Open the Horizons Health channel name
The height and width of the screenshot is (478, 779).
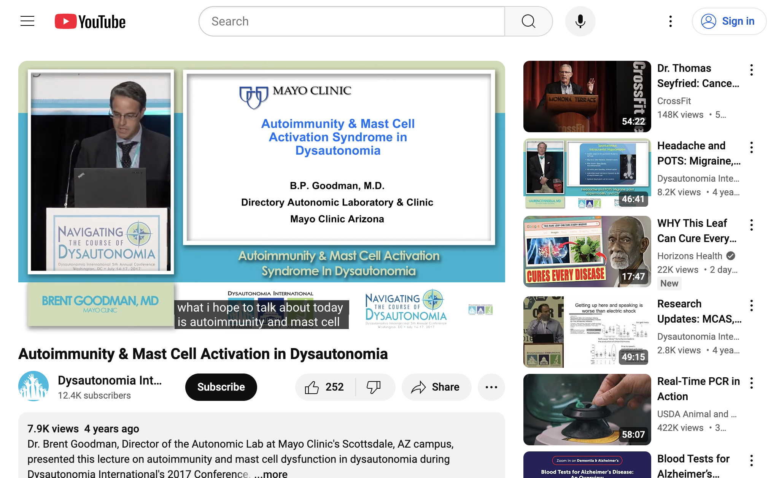pyautogui.click(x=690, y=256)
